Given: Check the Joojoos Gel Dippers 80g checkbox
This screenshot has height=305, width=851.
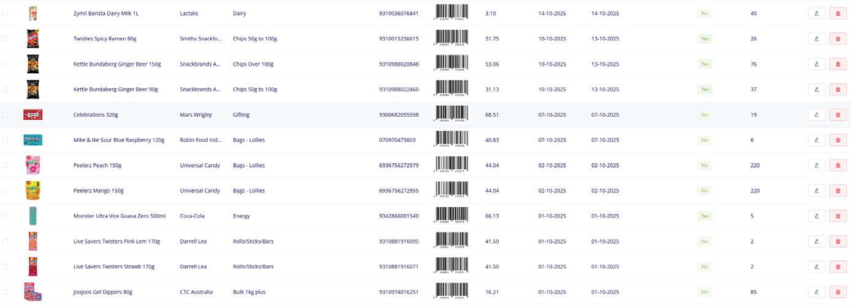Looking at the screenshot, I should click(x=6, y=292).
